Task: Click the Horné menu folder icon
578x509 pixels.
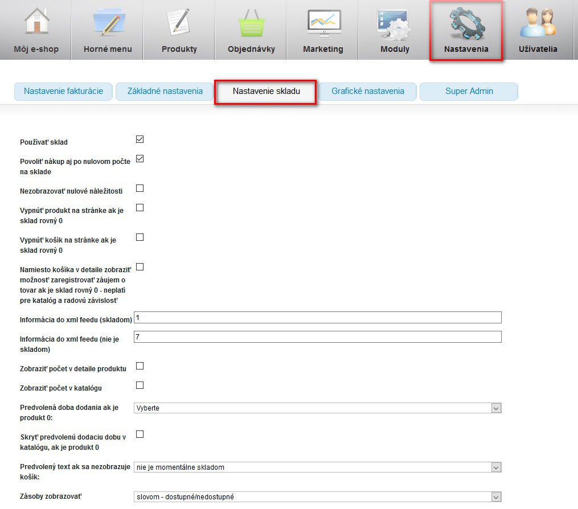Action: 108,24
